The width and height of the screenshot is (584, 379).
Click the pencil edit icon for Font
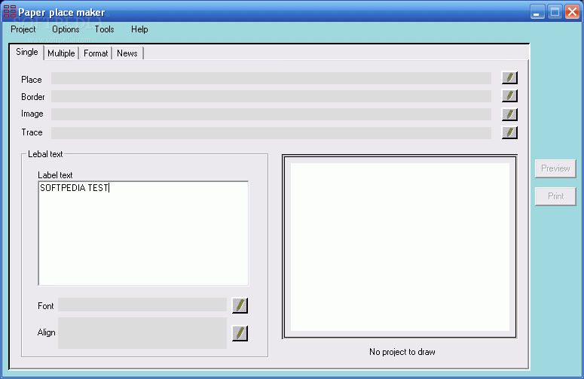(x=240, y=305)
